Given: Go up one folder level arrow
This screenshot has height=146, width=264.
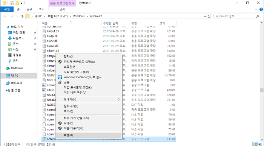Looking at the screenshot, I should point(22,16).
